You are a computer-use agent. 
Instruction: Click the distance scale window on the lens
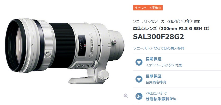[82, 46]
